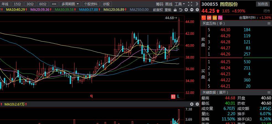Open 买卖五档 panel hamburger menu
This screenshot has width=272, height=124.
[269, 23]
